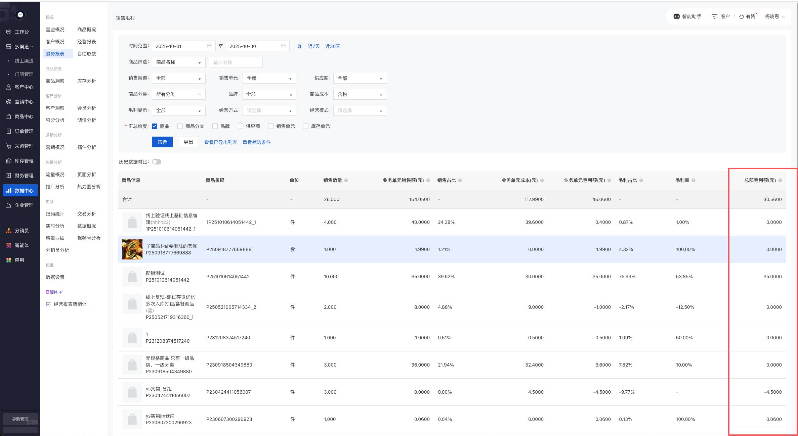Open 财务报表 in the secondary menu
Screen dimensions: 798x436
[55, 54]
